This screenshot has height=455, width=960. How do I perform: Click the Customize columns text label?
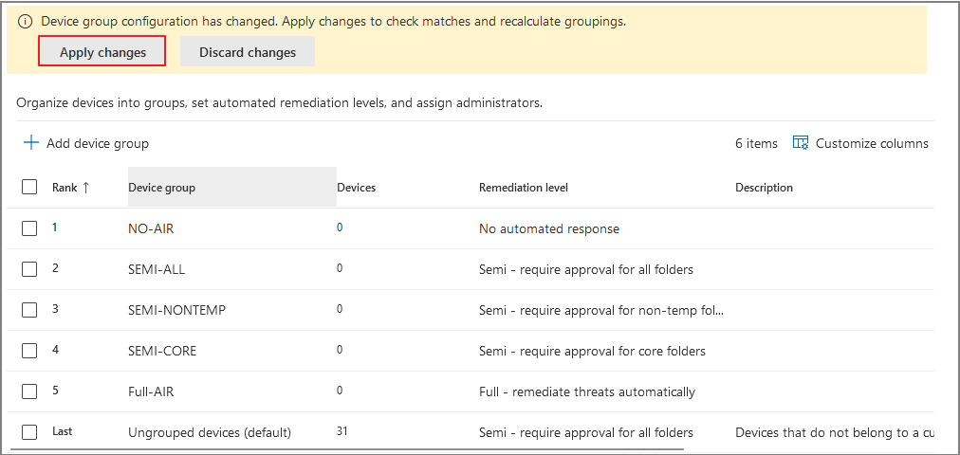coord(872,143)
